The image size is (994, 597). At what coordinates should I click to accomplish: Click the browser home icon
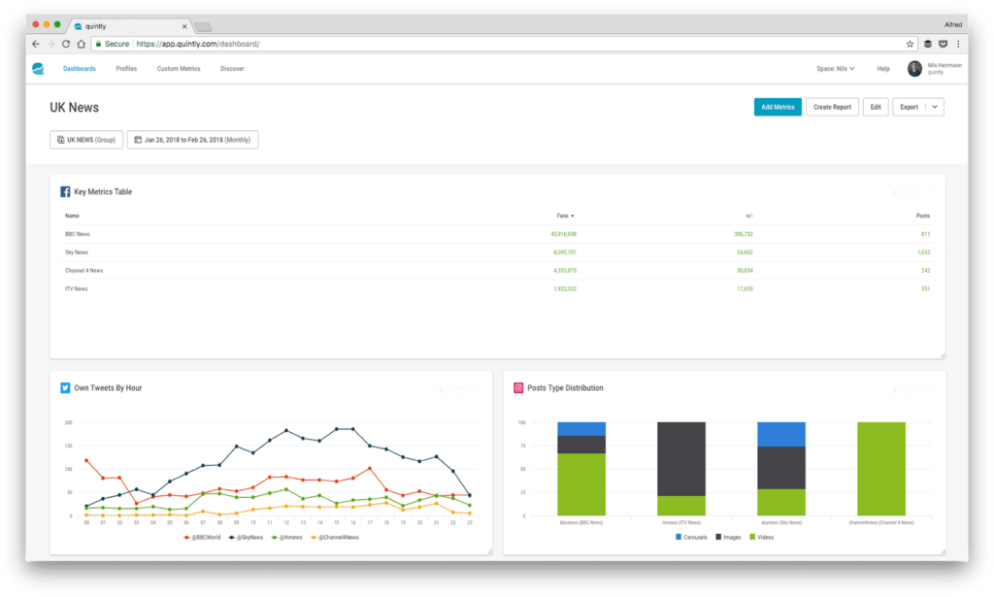tap(82, 44)
